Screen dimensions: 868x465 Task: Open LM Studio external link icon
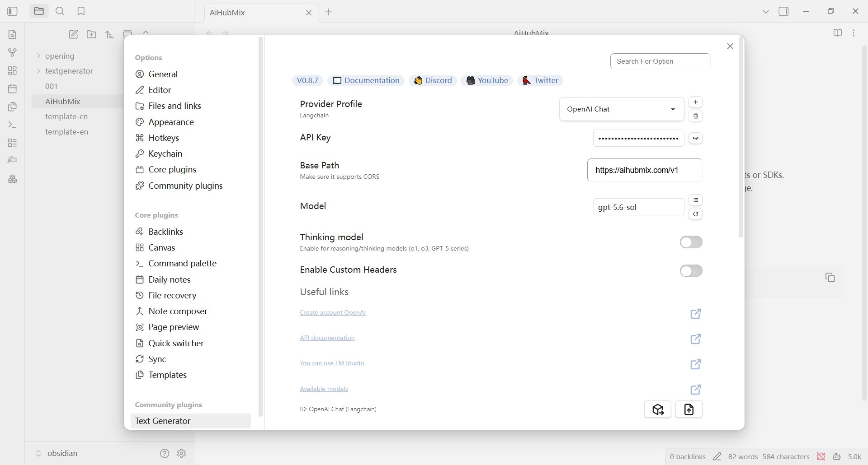(696, 364)
